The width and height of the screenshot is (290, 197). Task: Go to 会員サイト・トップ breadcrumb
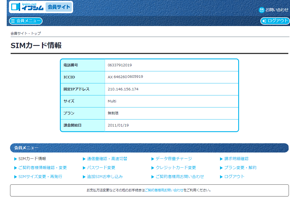26,33
